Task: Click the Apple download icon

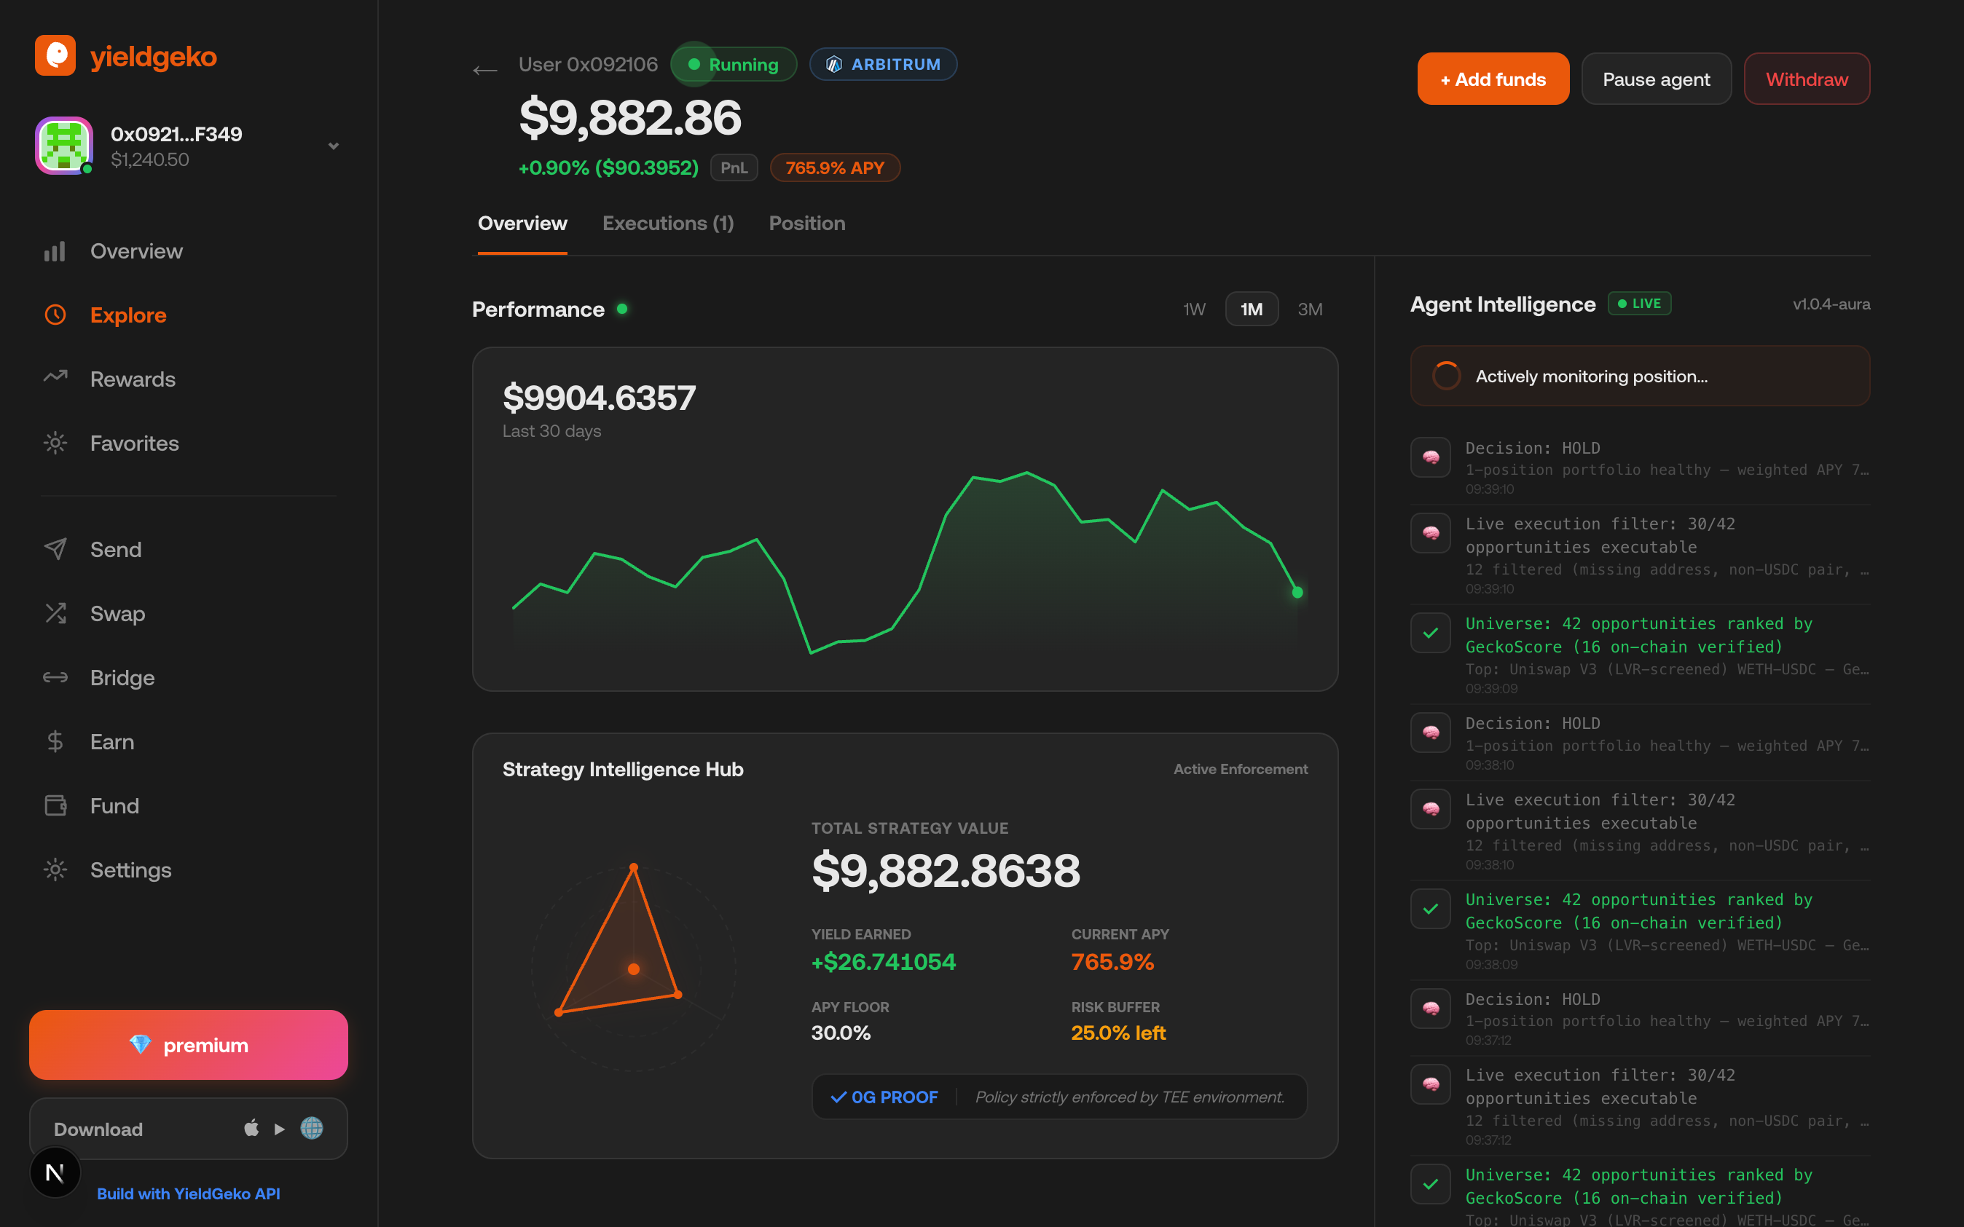Action: [x=251, y=1128]
